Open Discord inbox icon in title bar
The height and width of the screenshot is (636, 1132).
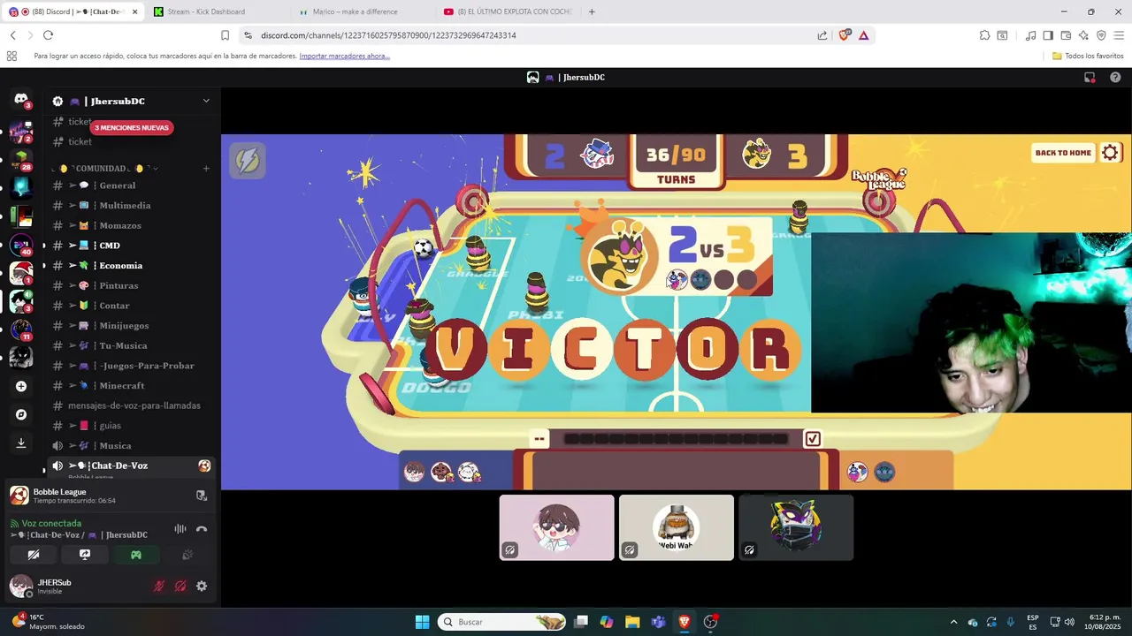[1090, 78]
